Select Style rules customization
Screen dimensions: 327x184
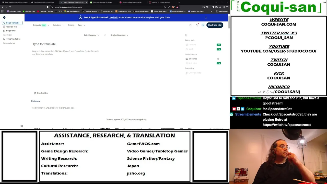(191, 63)
